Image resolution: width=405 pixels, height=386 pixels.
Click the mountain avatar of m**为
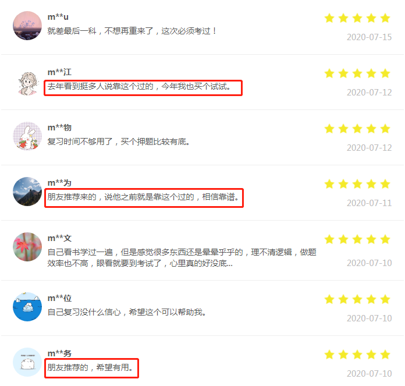point(27,192)
